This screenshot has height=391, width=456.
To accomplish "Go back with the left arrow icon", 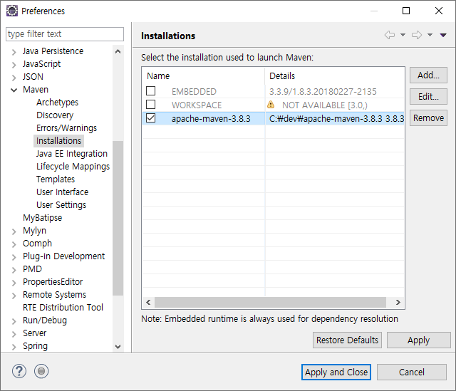I will click(x=390, y=35).
